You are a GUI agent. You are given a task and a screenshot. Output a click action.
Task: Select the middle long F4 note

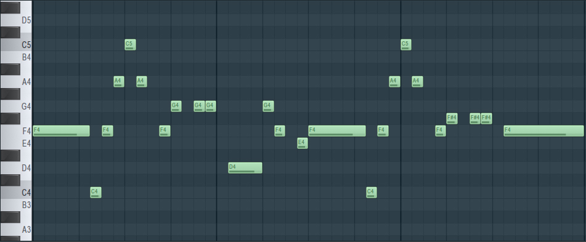point(337,131)
